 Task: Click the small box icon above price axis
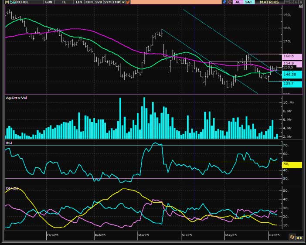pos(300,6)
